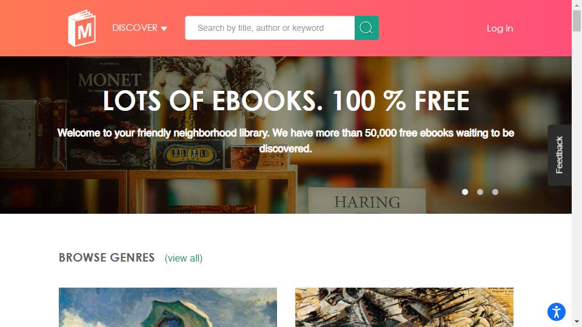Viewport: 582px width, 327px height.
Task: Select the second carousel slide dot
Action: [x=480, y=192]
